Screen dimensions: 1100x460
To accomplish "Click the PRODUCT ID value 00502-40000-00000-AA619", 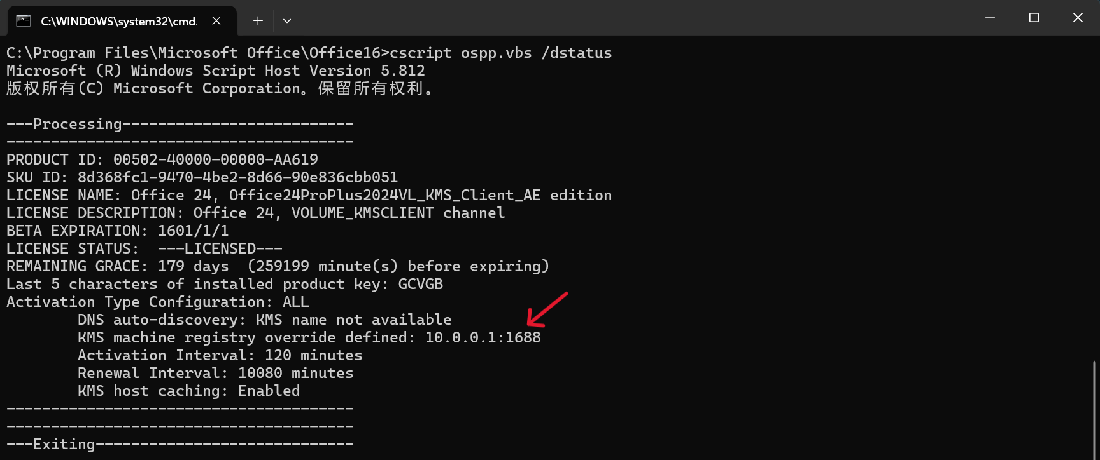I will pos(216,159).
